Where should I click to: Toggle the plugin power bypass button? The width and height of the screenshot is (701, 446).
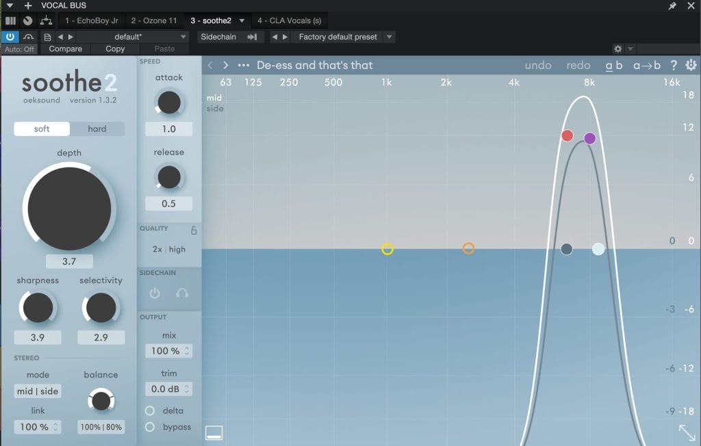[10, 37]
